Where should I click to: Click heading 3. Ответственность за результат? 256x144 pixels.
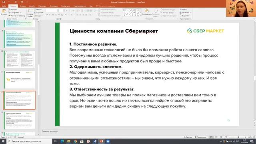tap(102, 89)
